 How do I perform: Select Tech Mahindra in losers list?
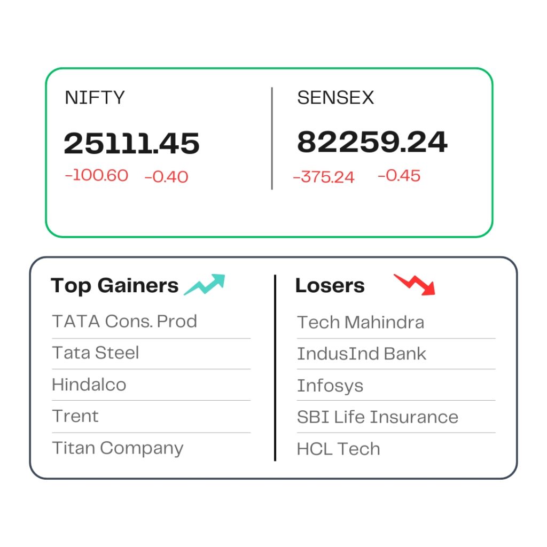[361, 322]
